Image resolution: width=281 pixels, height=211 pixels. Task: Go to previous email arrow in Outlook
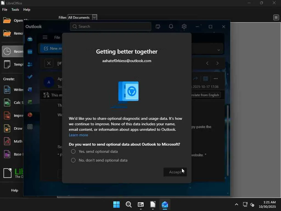point(207,63)
